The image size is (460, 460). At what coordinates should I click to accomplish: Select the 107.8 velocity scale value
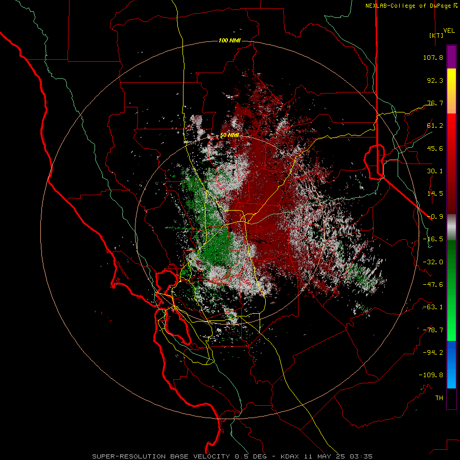pyautogui.click(x=433, y=57)
